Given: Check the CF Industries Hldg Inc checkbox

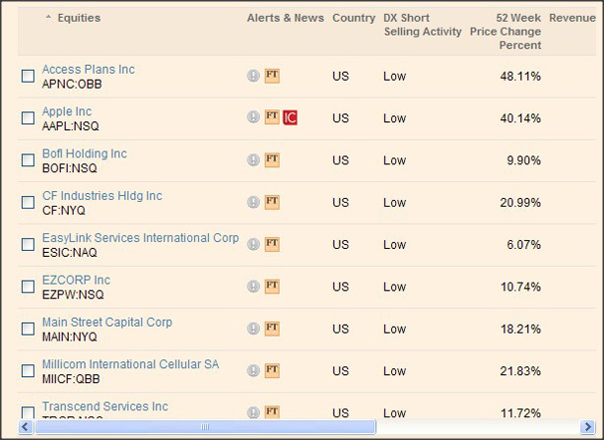Looking at the screenshot, I should (28, 202).
